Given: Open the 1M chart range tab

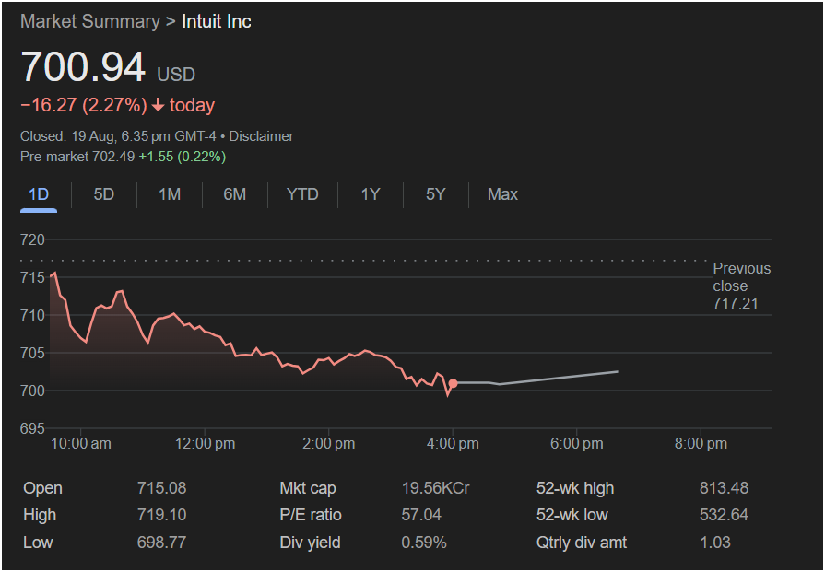Looking at the screenshot, I should point(170,194).
